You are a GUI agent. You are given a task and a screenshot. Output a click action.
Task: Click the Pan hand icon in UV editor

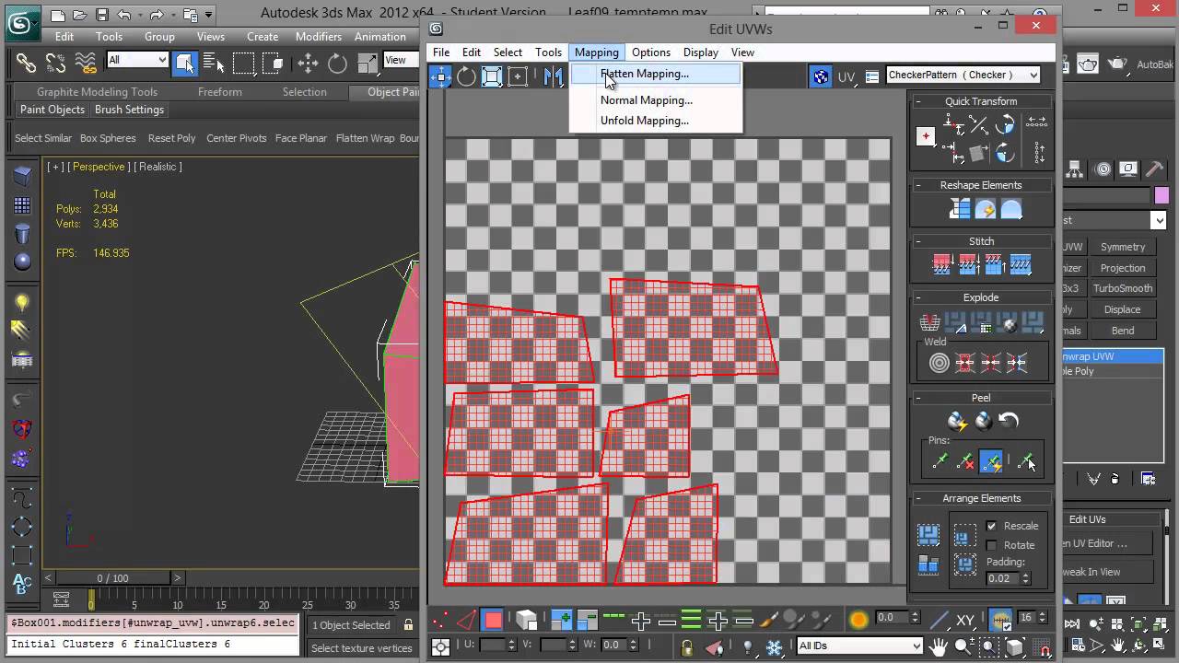[938, 646]
